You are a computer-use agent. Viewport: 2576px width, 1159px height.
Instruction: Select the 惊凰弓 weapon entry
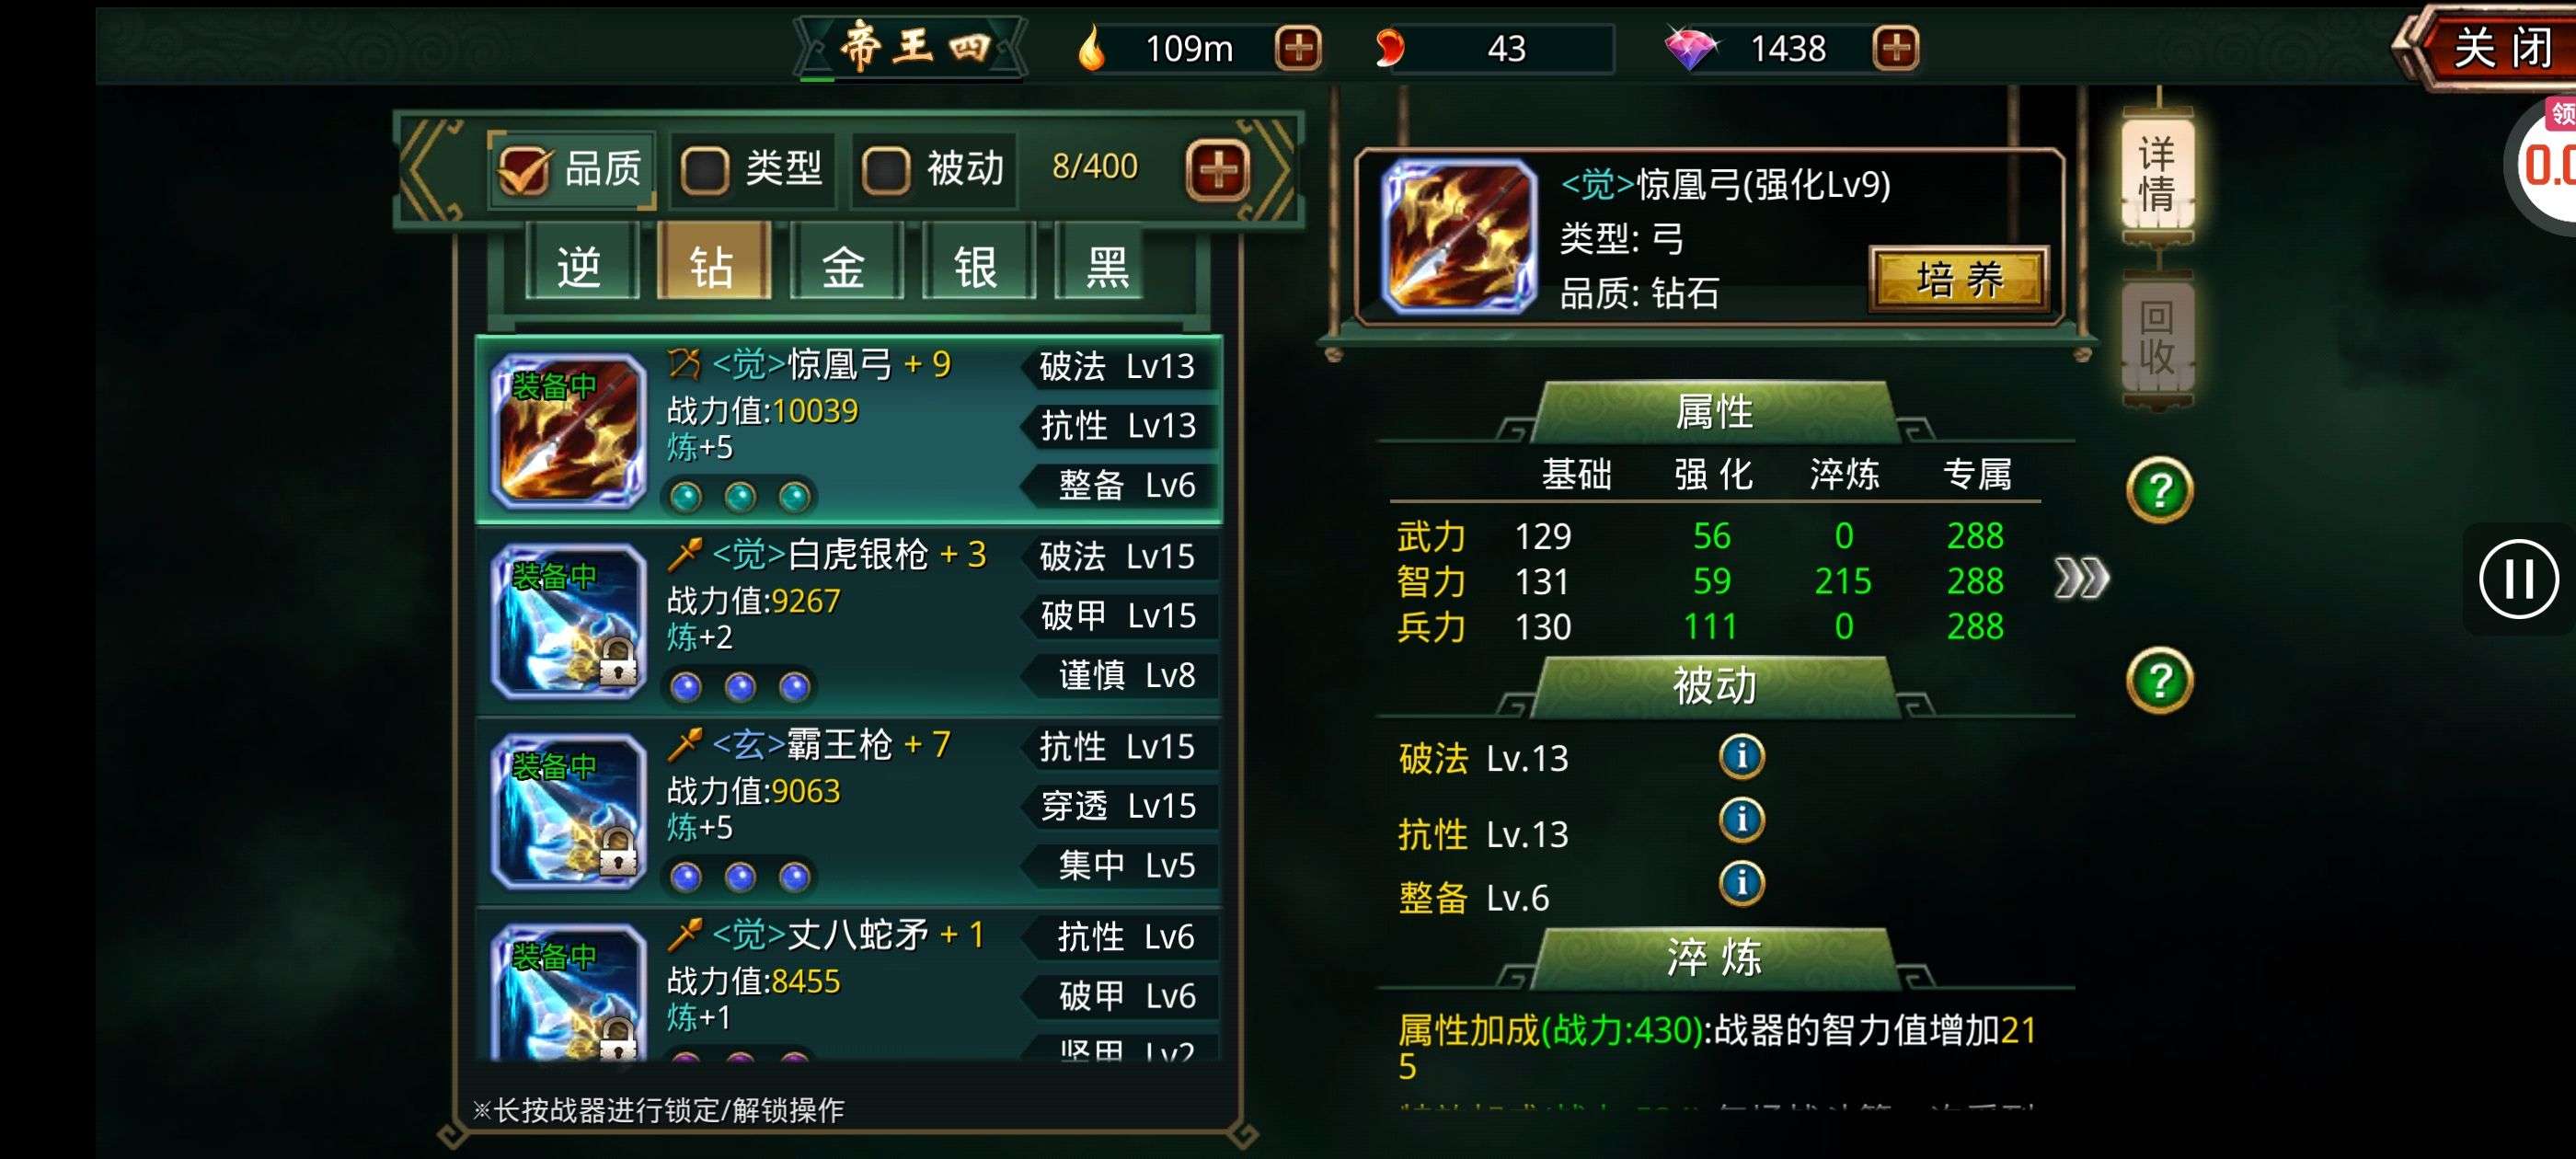click(x=849, y=429)
